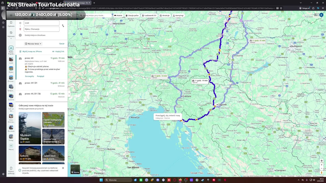Open the Zamek Devín suggestion card
The height and width of the screenshot is (183, 326).
pos(53,153)
